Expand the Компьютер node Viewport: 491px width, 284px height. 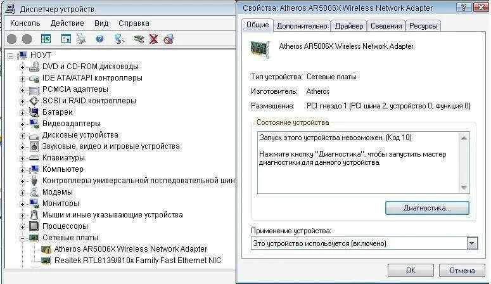pyautogui.click(x=22, y=170)
